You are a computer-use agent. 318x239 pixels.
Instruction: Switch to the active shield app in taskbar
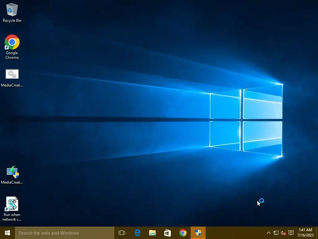click(x=198, y=233)
